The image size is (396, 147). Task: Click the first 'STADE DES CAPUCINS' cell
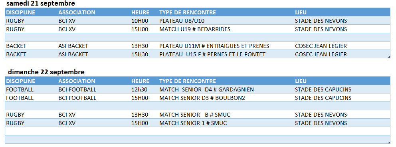click(323, 89)
